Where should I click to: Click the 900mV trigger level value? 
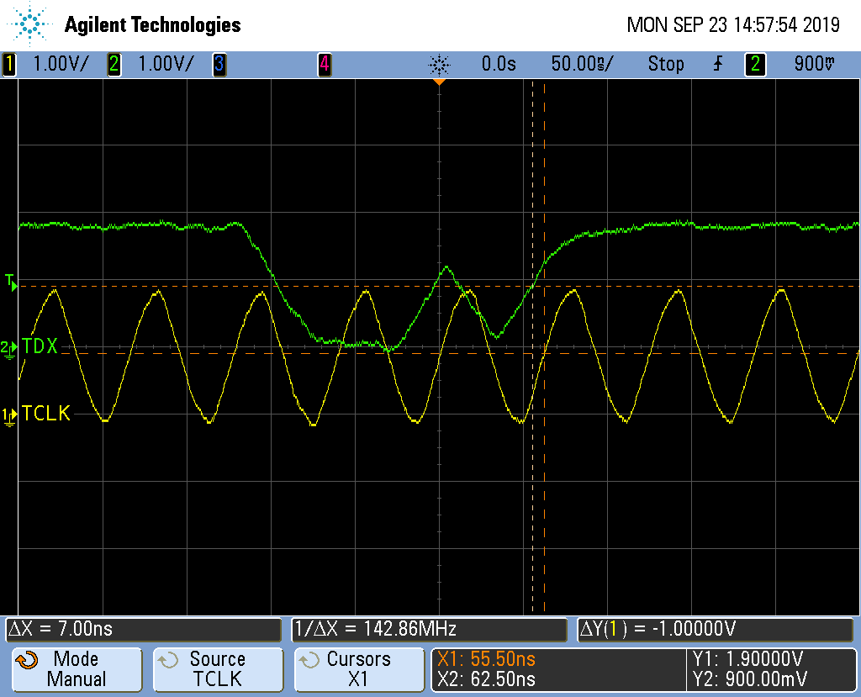pyautogui.click(x=813, y=64)
